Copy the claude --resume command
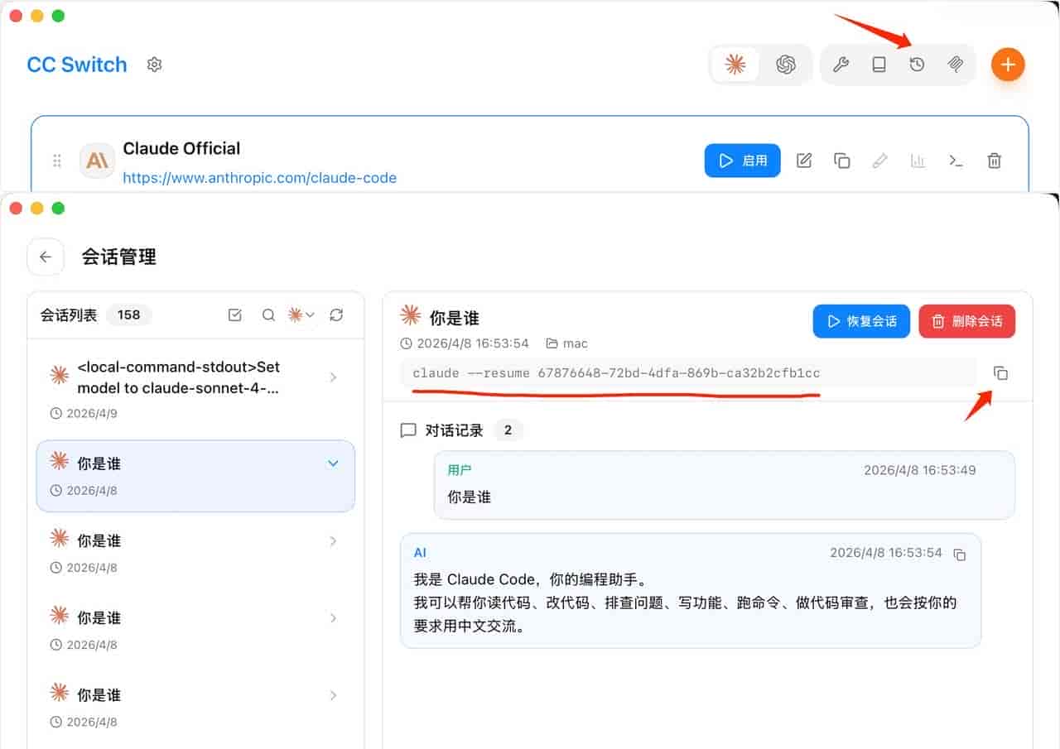Screen dimensions: 1060x749 coord(1000,373)
